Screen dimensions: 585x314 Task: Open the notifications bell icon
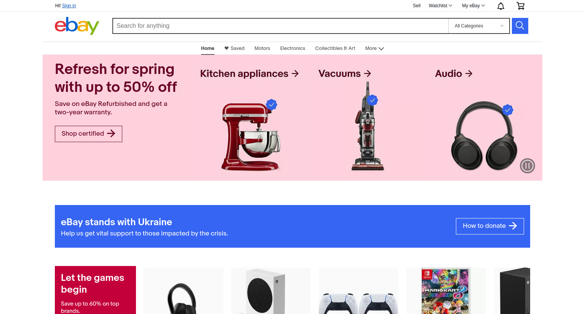(x=501, y=6)
